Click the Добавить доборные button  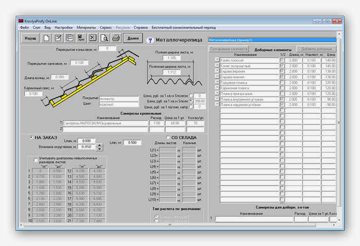click(x=316, y=49)
